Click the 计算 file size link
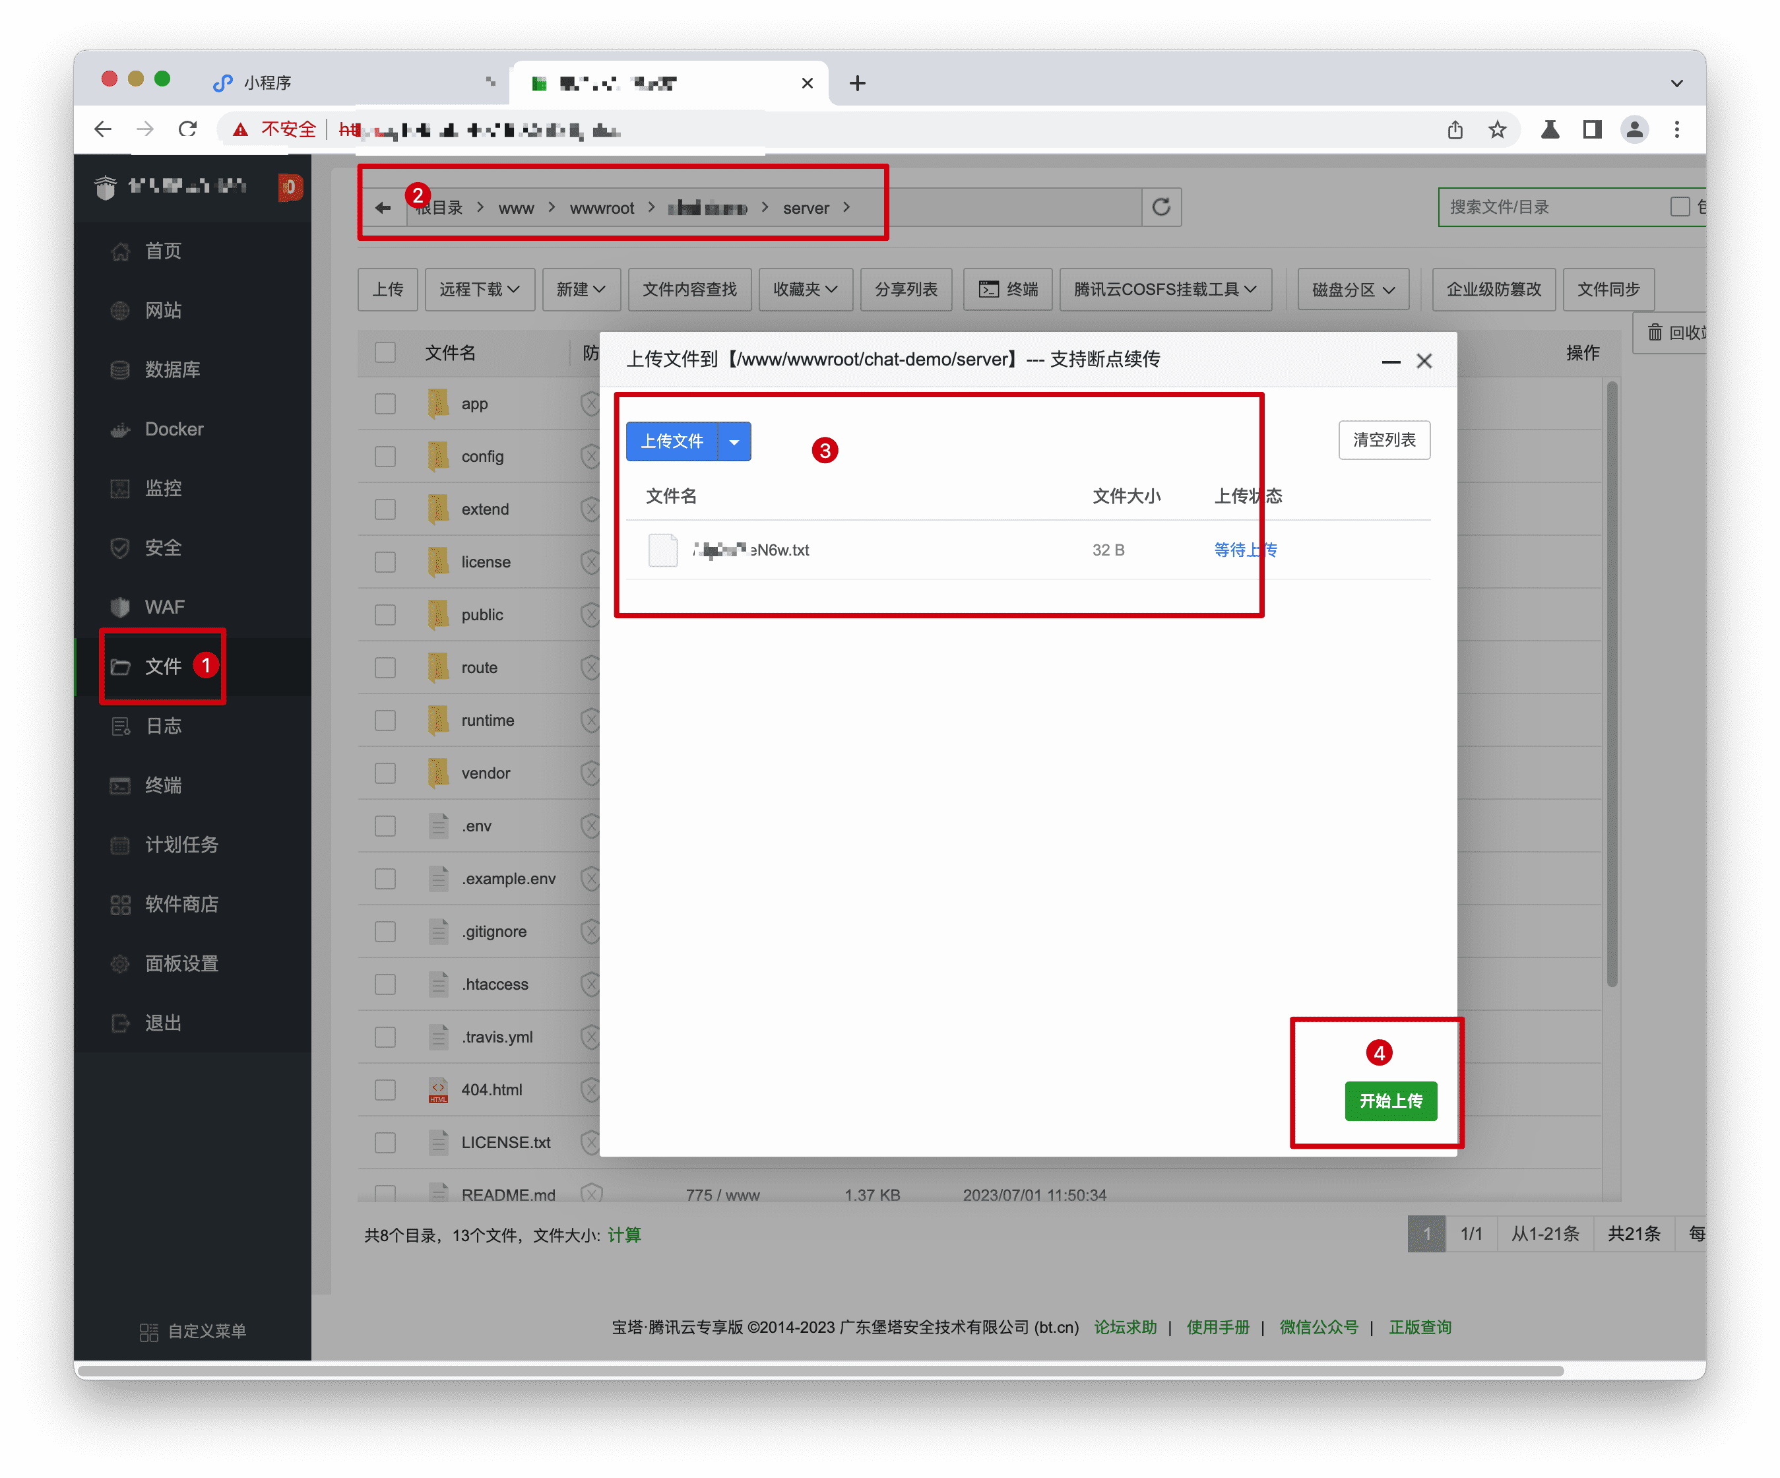This screenshot has width=1780, height=1478. tap(625, 1235)
